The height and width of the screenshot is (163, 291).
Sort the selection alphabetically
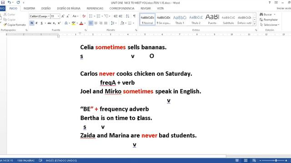127,16
